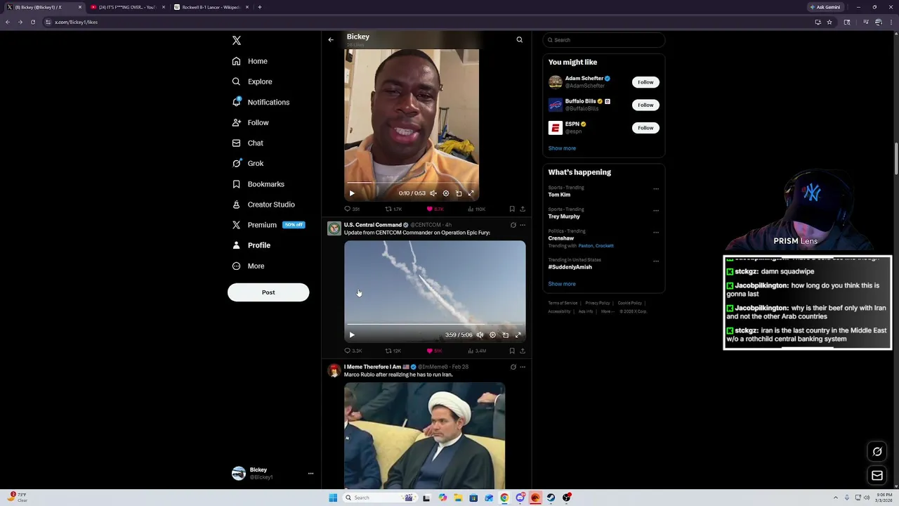Open Windows Start menu

[x=333, y=498]
